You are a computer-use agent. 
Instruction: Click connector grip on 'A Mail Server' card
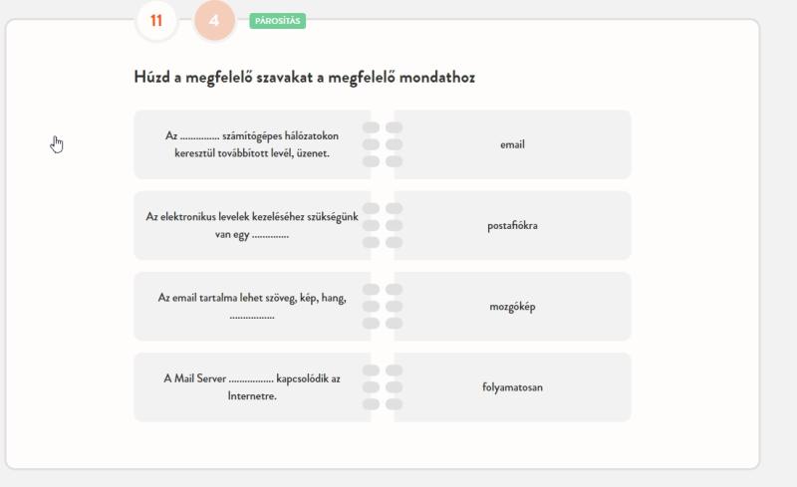(371, 387)
